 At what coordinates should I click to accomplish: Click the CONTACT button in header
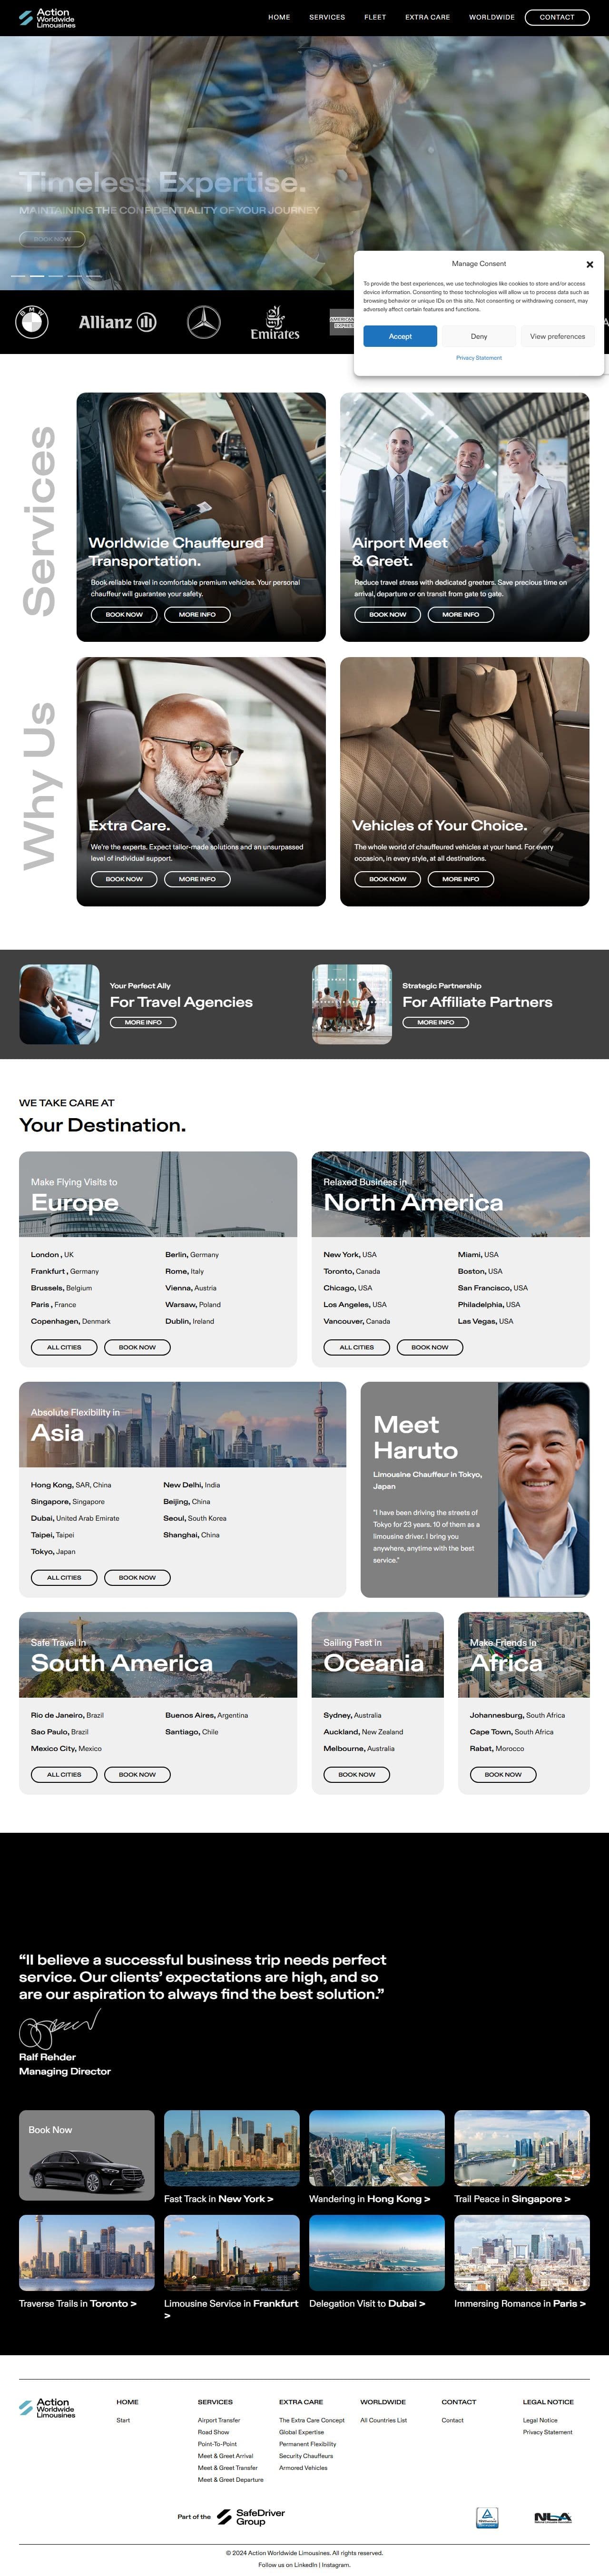click(557, 17)
